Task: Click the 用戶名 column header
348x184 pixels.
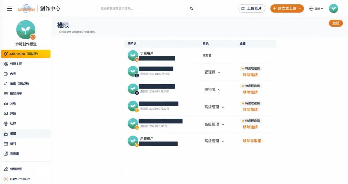Action: [x=132, y=44]
